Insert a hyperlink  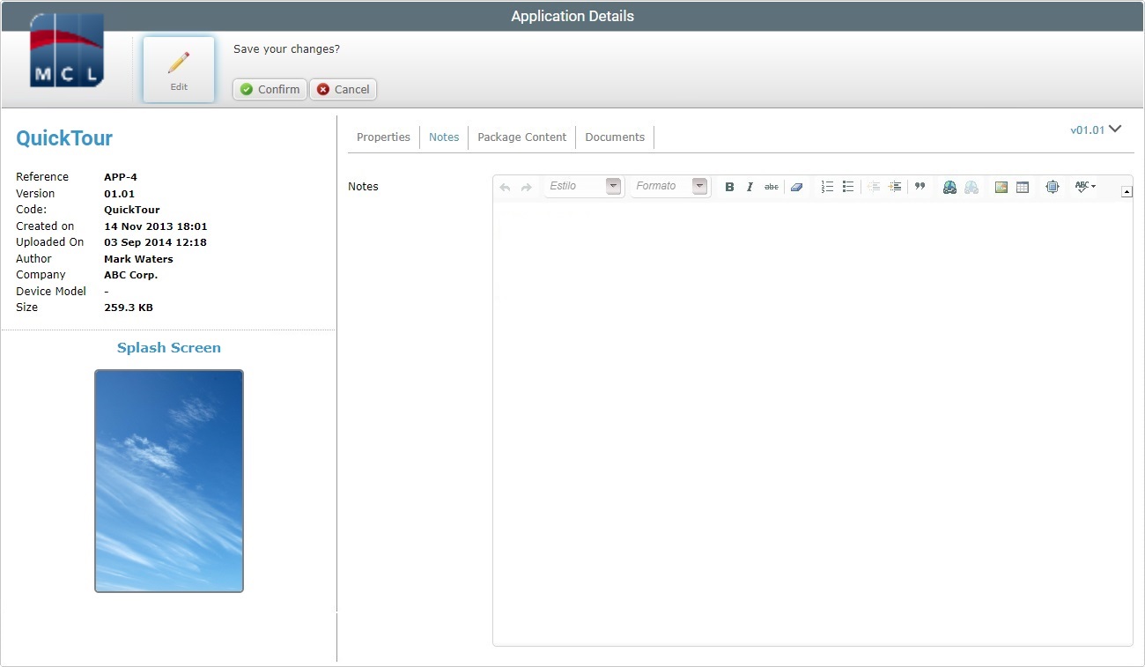949,187
